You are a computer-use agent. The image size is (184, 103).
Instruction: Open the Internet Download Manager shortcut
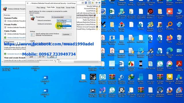pos(131,79)
